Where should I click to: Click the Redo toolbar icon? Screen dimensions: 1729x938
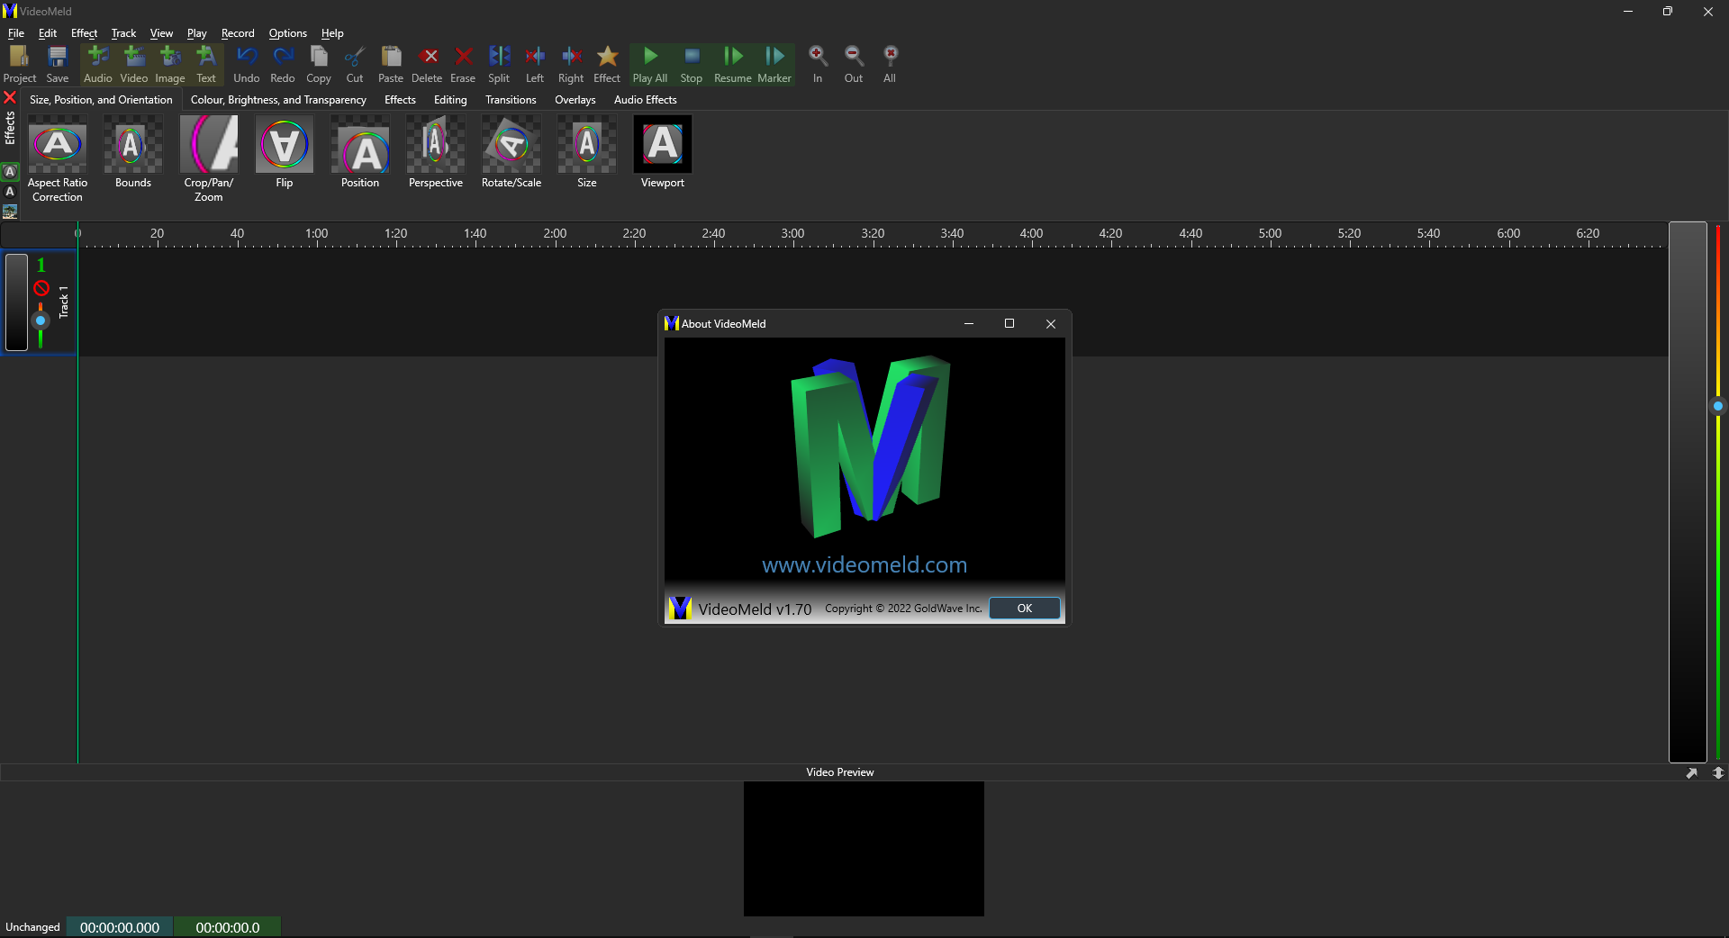[283, 64]
